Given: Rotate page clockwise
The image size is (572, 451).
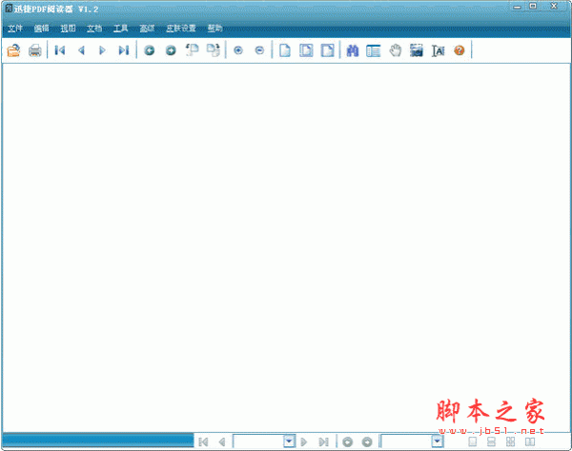Looking at the screenshot, I should tap(214, 50).
